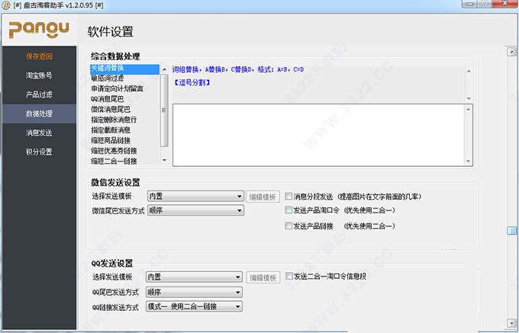The width and height of the screenshot is (519, 333).
Task: Open 微信尾巴发送方式 dropdown
Action: 195,210
